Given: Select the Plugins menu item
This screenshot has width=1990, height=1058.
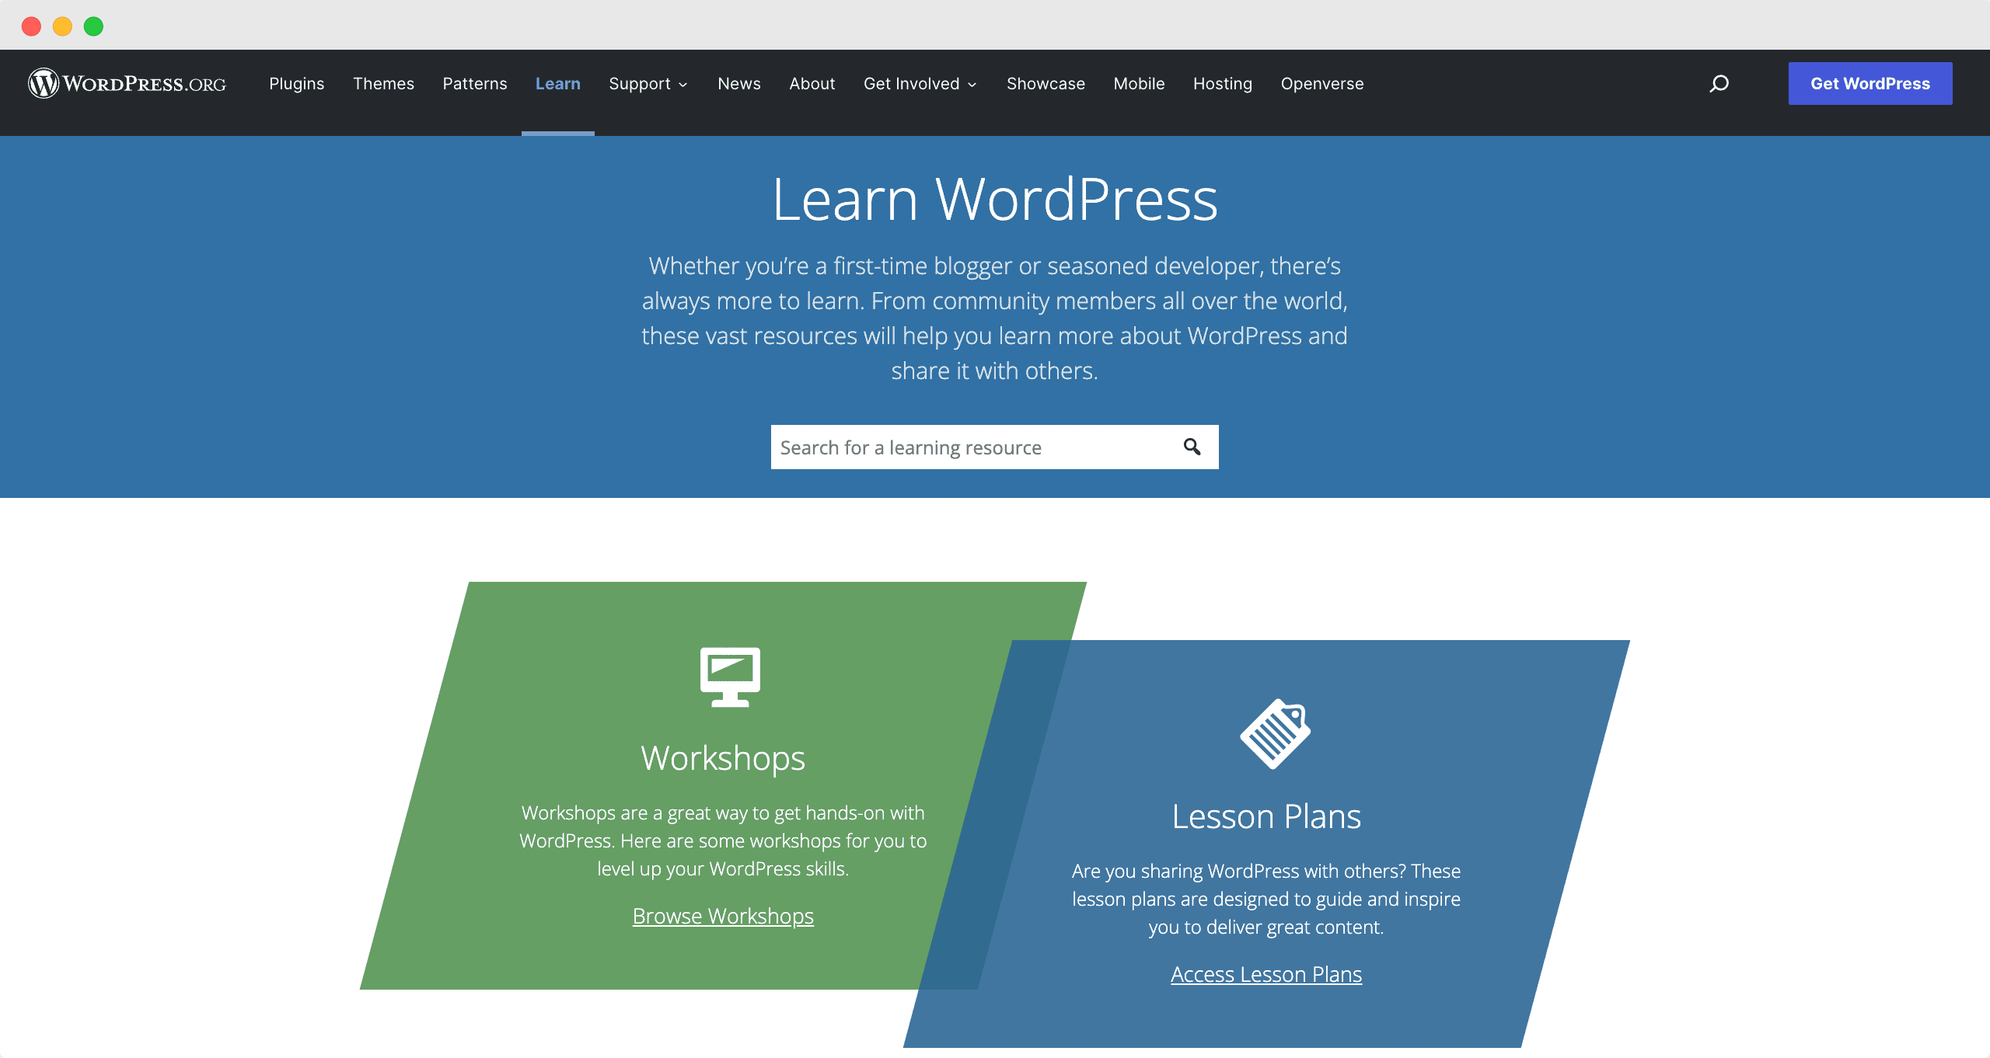Looking at the screenshot, I should coord(296,83).
